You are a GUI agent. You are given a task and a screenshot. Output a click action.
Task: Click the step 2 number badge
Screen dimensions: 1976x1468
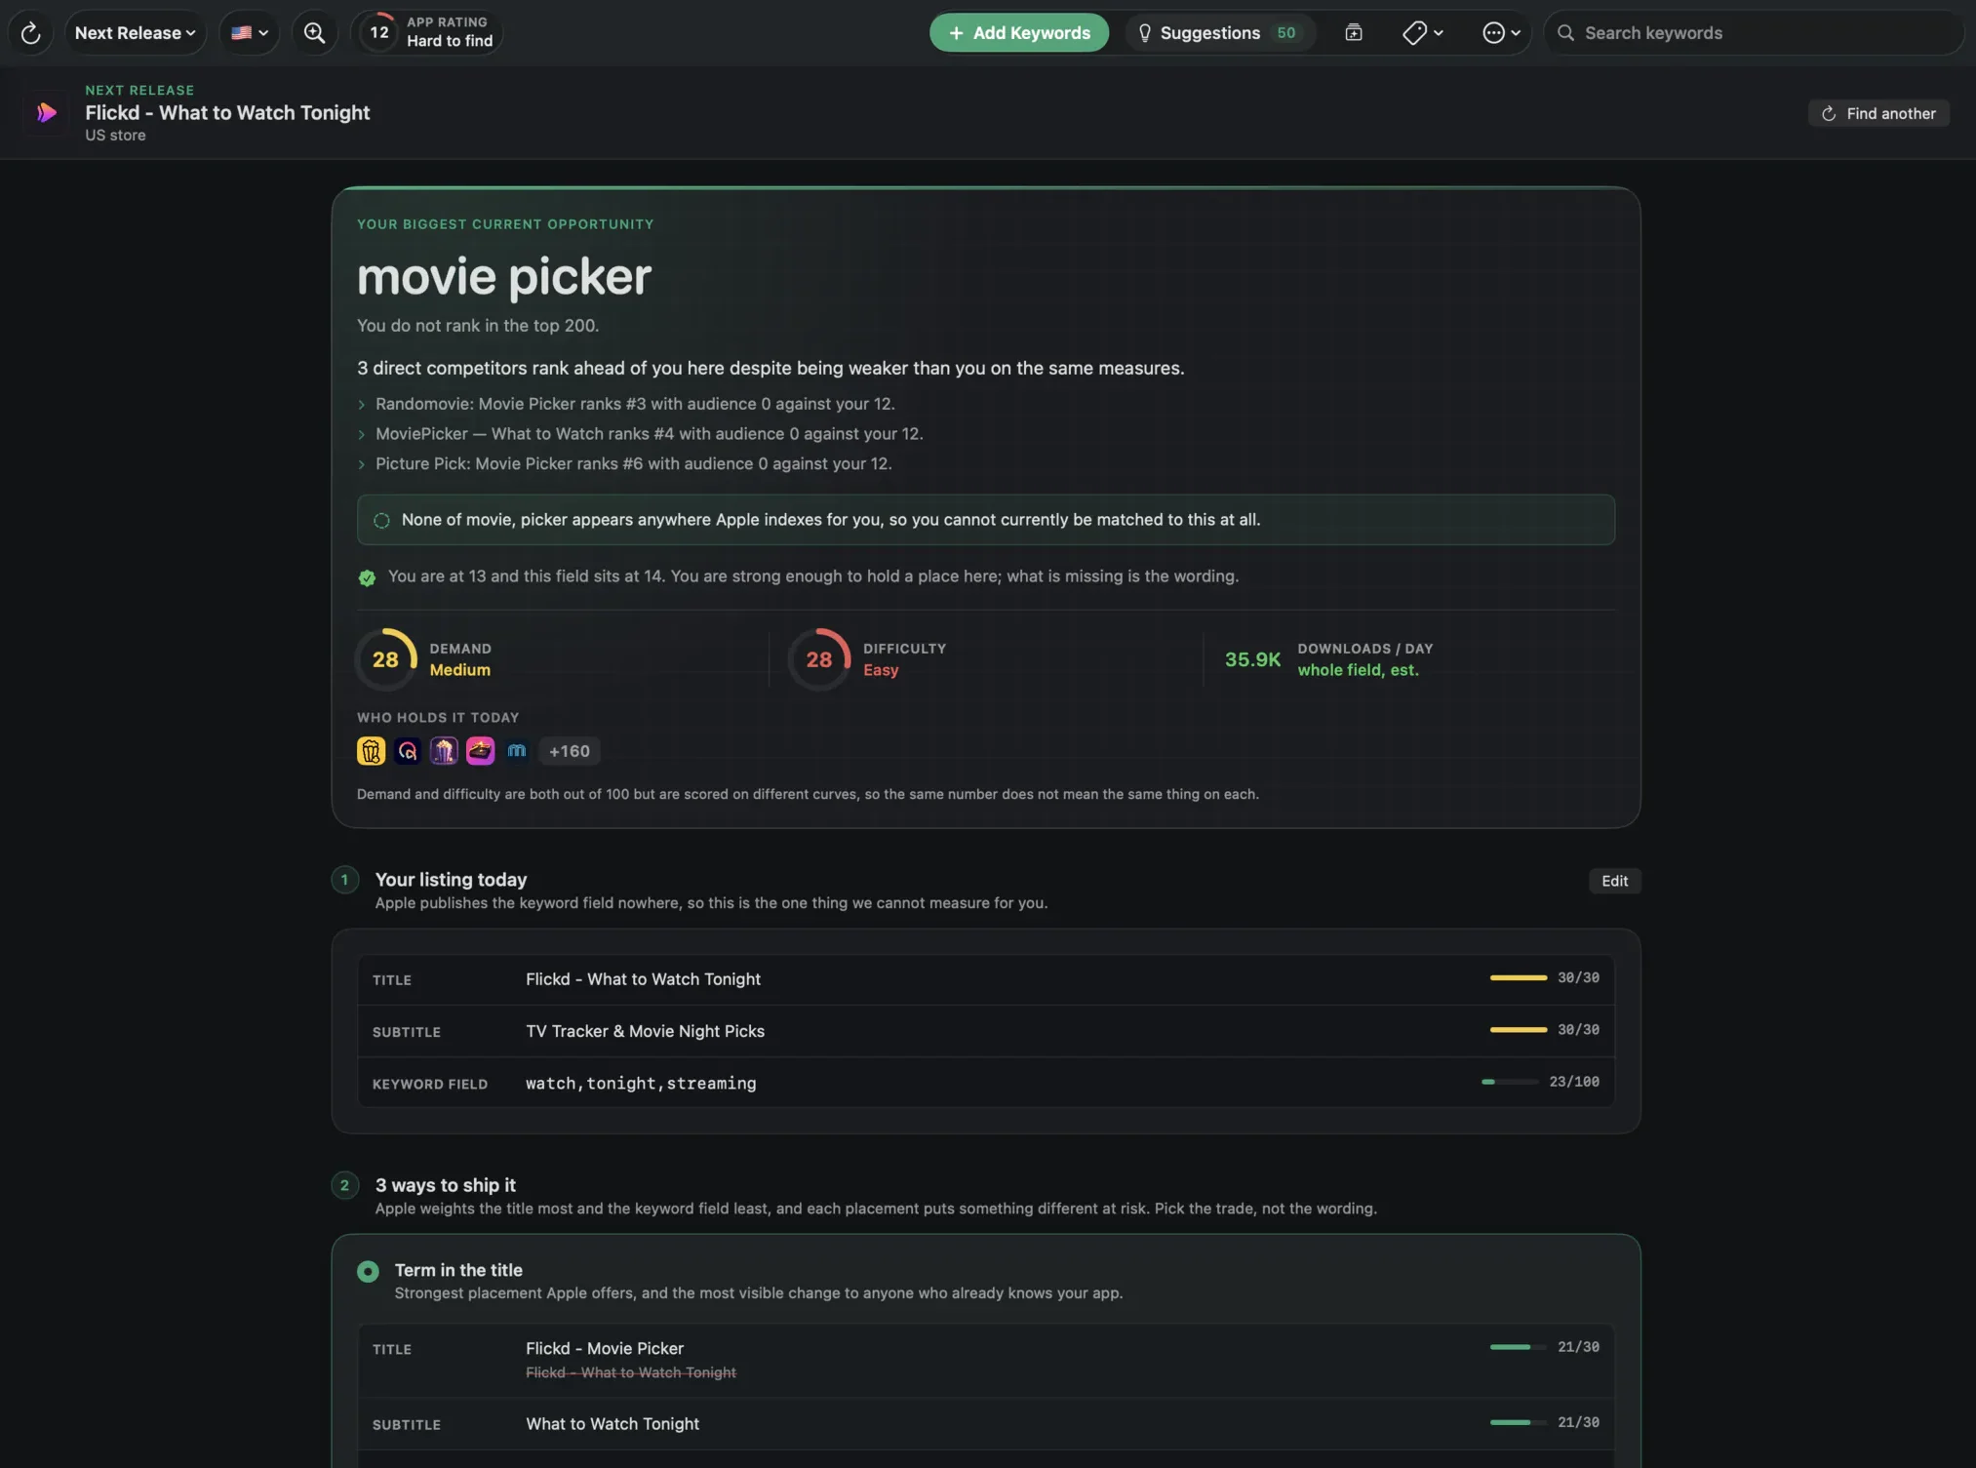pos(344,1186)
